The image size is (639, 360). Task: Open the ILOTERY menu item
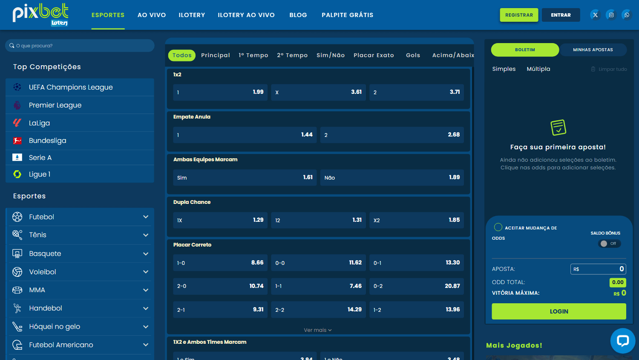coord(192,15)
